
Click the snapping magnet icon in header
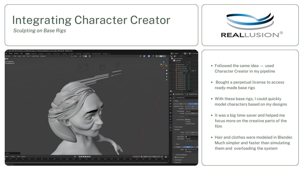tap(84, 56)
